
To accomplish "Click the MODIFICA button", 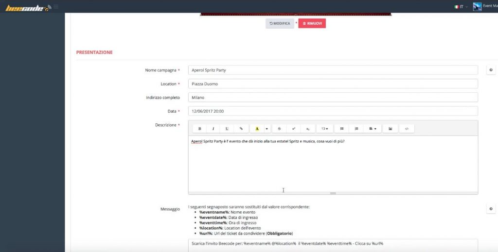I will [280, 23].
